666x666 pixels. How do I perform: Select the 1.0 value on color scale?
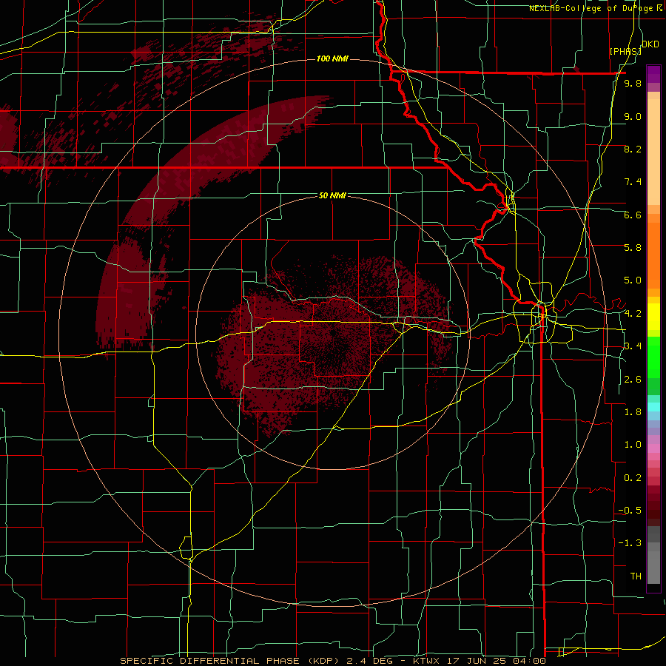click(633, 445)
